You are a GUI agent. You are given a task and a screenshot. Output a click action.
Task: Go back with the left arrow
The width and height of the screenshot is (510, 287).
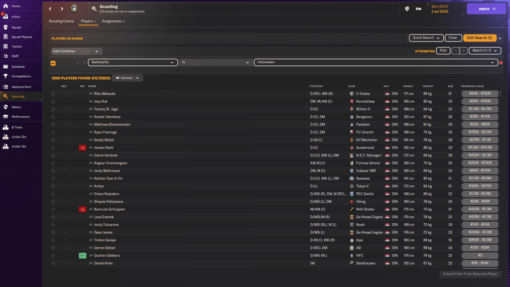[50, 8]
